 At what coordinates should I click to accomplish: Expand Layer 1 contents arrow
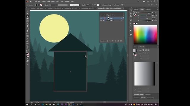[106, 20]
